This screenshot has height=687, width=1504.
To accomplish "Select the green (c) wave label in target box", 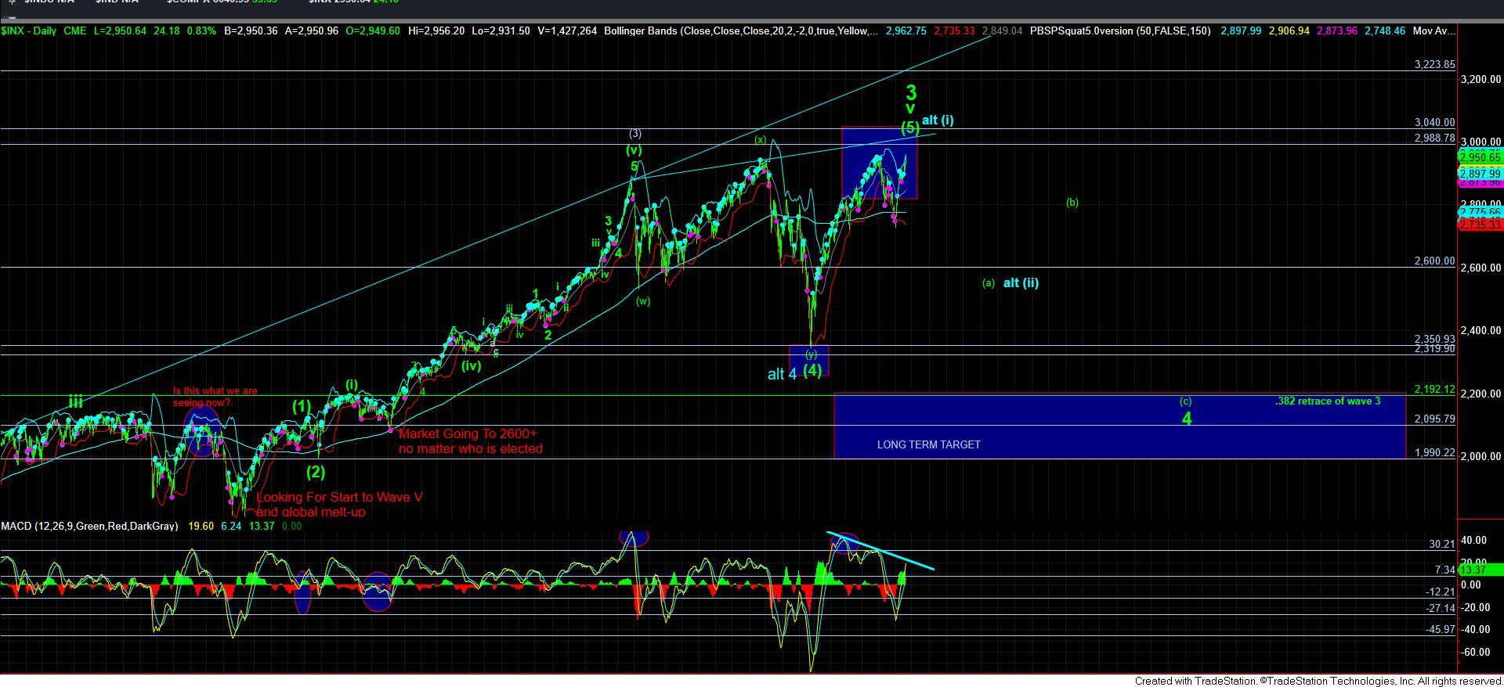I will point(1186,401).
